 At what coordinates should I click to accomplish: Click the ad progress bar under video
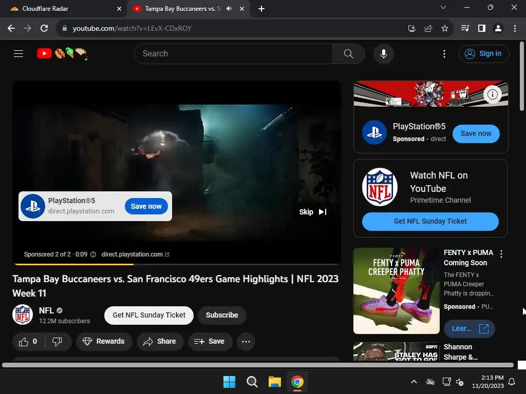click(x=177, y=264)
